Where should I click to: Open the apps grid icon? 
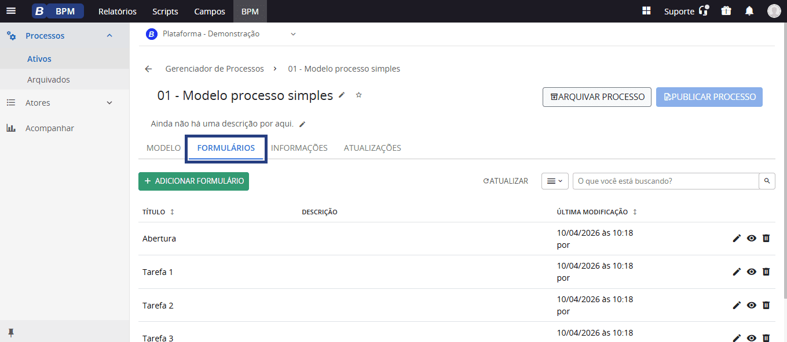point(647,11)
